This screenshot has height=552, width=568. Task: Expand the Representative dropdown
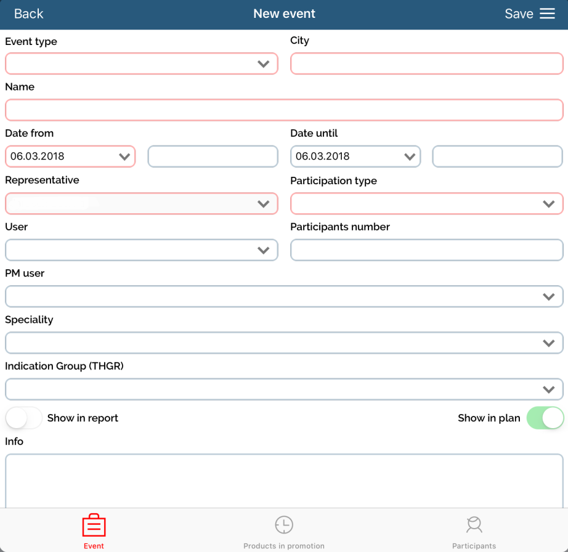(x=141, y=203)
